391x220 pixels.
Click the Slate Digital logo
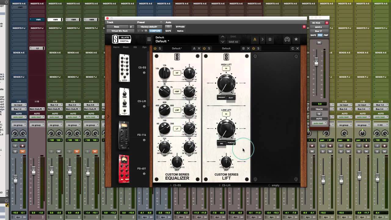coord(122,39)
